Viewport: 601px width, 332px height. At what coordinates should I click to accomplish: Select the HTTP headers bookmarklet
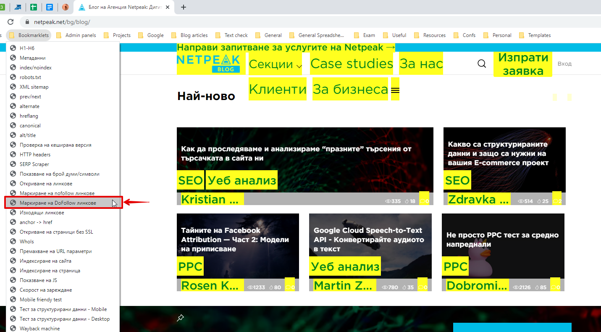[x=63, y=155]
